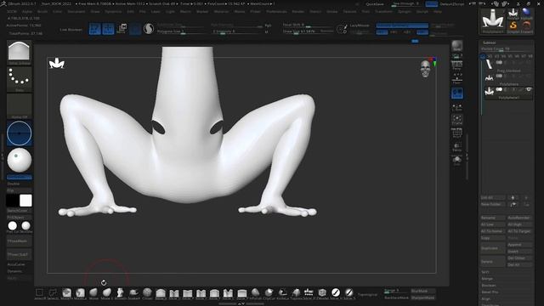Screen dimensions: 544x306
Task: Click the Frame view icon
Action: pos(457,120)
